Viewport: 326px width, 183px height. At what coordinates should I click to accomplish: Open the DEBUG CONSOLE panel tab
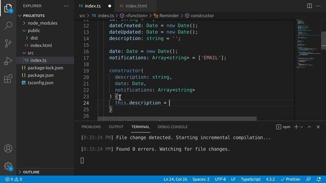pyautogui.click(x=172, y=127)
